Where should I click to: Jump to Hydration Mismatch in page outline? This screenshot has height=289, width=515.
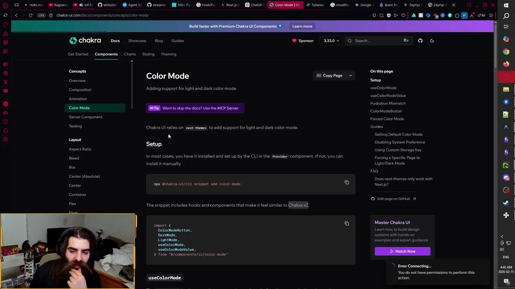tap(388, 104)
